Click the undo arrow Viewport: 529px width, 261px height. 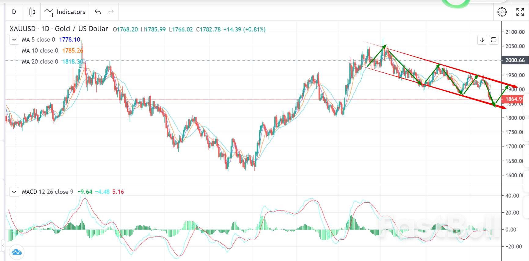(98, 12)
